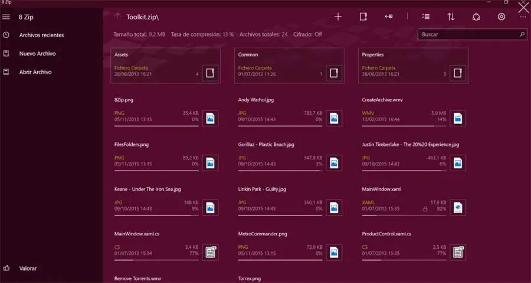Screen dimensions: 531x283
Task: Click the code file icon for MainWindow.xaml.cs
Action: [210, 252]
